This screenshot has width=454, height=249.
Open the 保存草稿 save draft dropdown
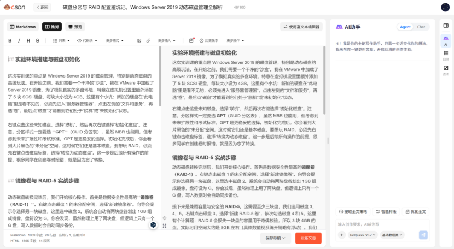(x=275, y=238)
